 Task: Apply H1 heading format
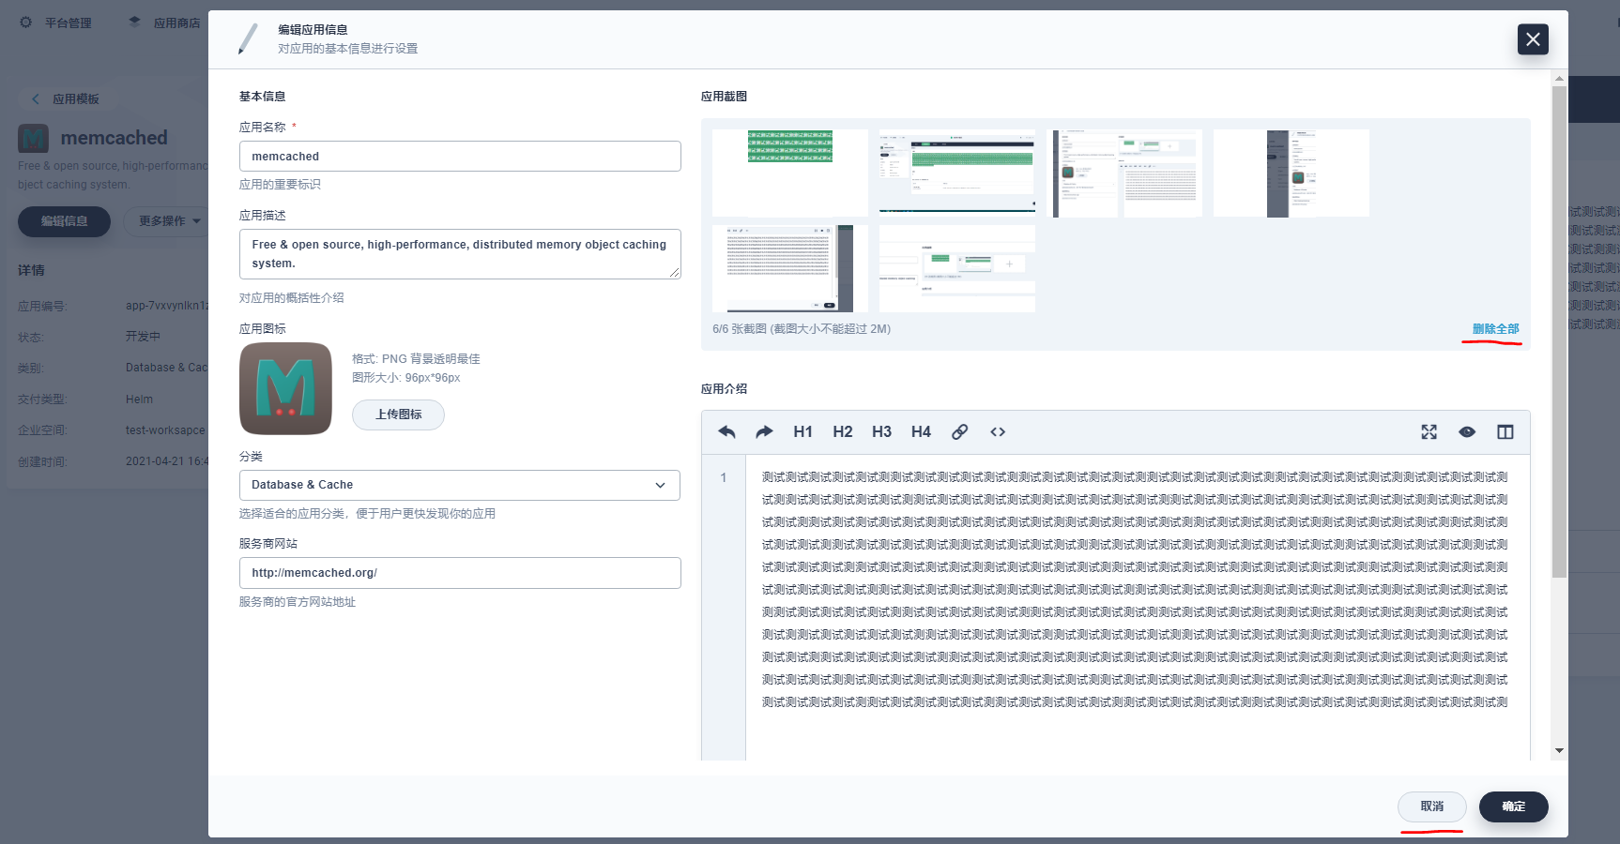[802, 431]
